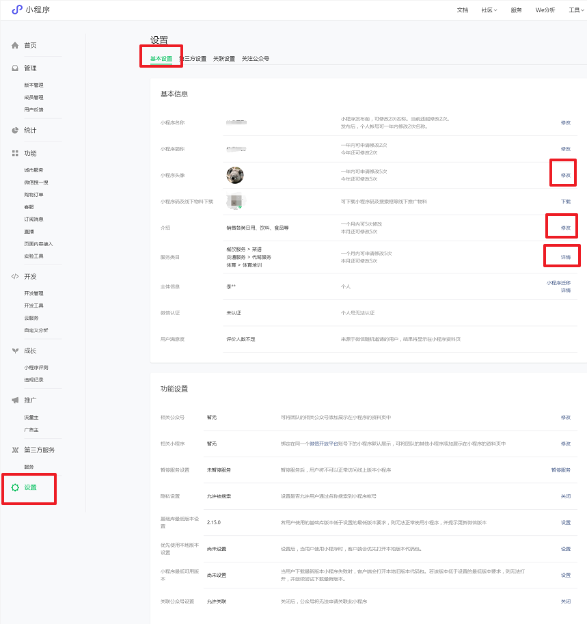Open 城市服务 in the sidebar
This screenshot has width=587, height=624.
(x=34, y=170)
